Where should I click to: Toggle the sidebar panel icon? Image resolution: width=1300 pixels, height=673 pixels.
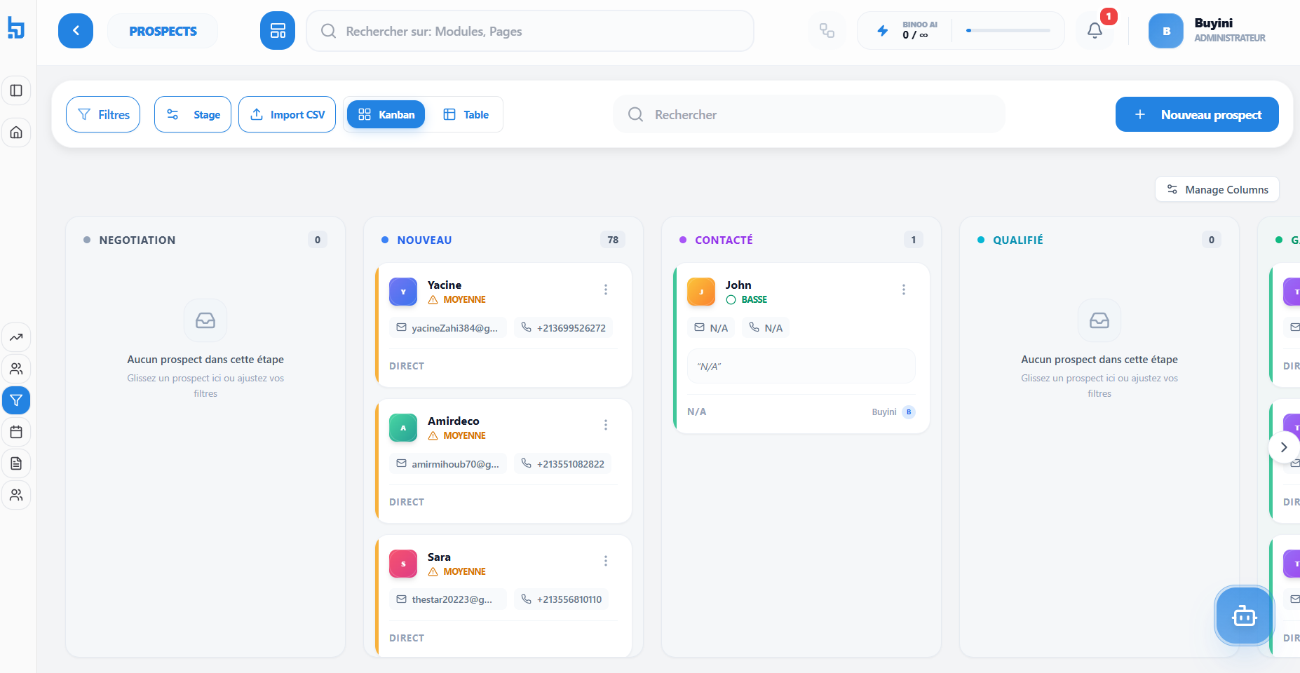tap(16, 90)
